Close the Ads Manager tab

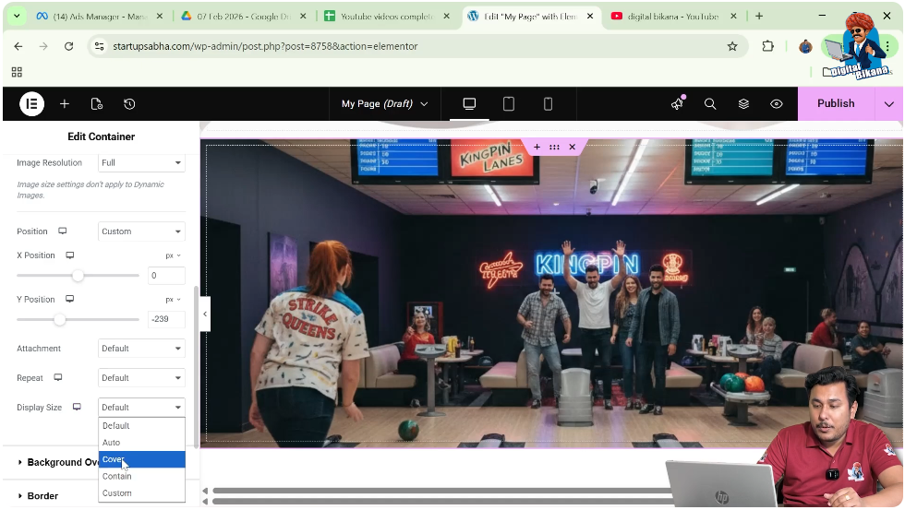(x=160, y=16)
